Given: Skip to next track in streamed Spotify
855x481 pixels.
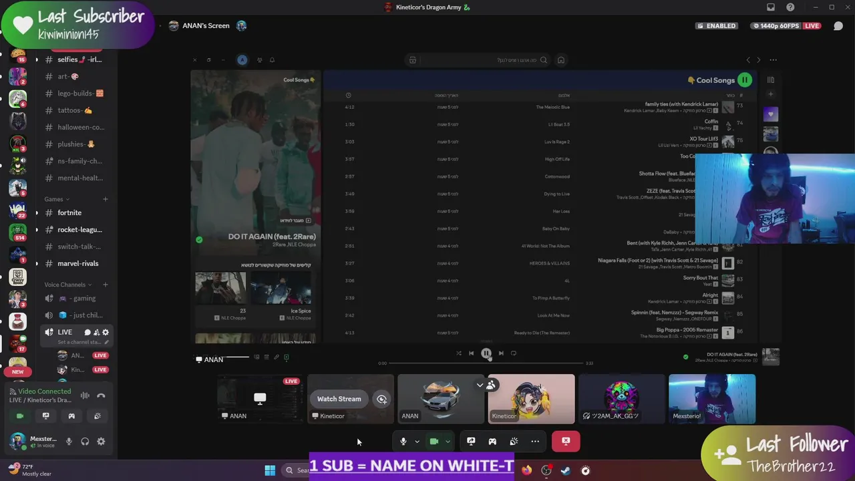Looking at the screenshot, I should (x=501, y=353).
